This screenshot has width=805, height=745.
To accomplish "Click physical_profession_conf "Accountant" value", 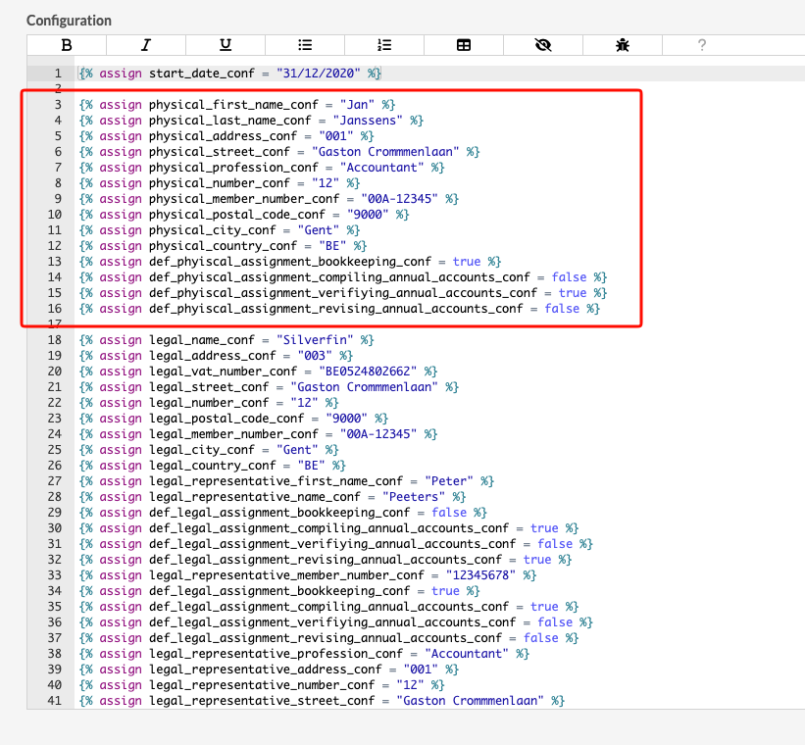I will [382, 168].
